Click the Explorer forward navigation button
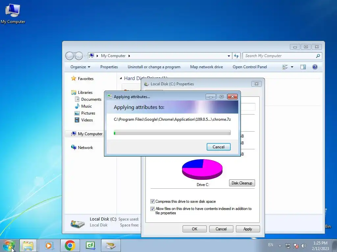The height and width of the screenshot is (252, 337). pos(79,56)
